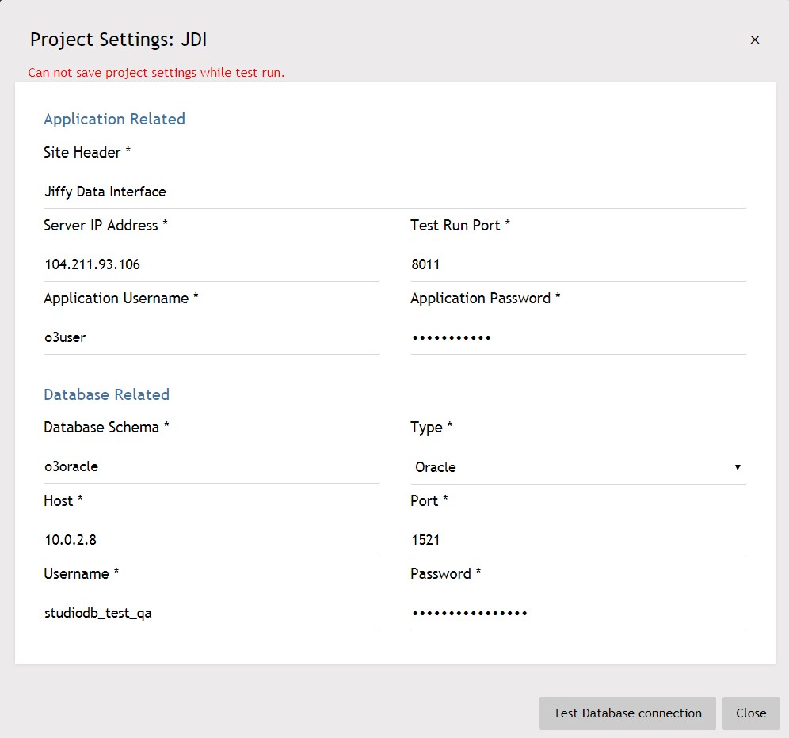Click the Type label
The image size is (789, 738).
click(x=431, y=428)
